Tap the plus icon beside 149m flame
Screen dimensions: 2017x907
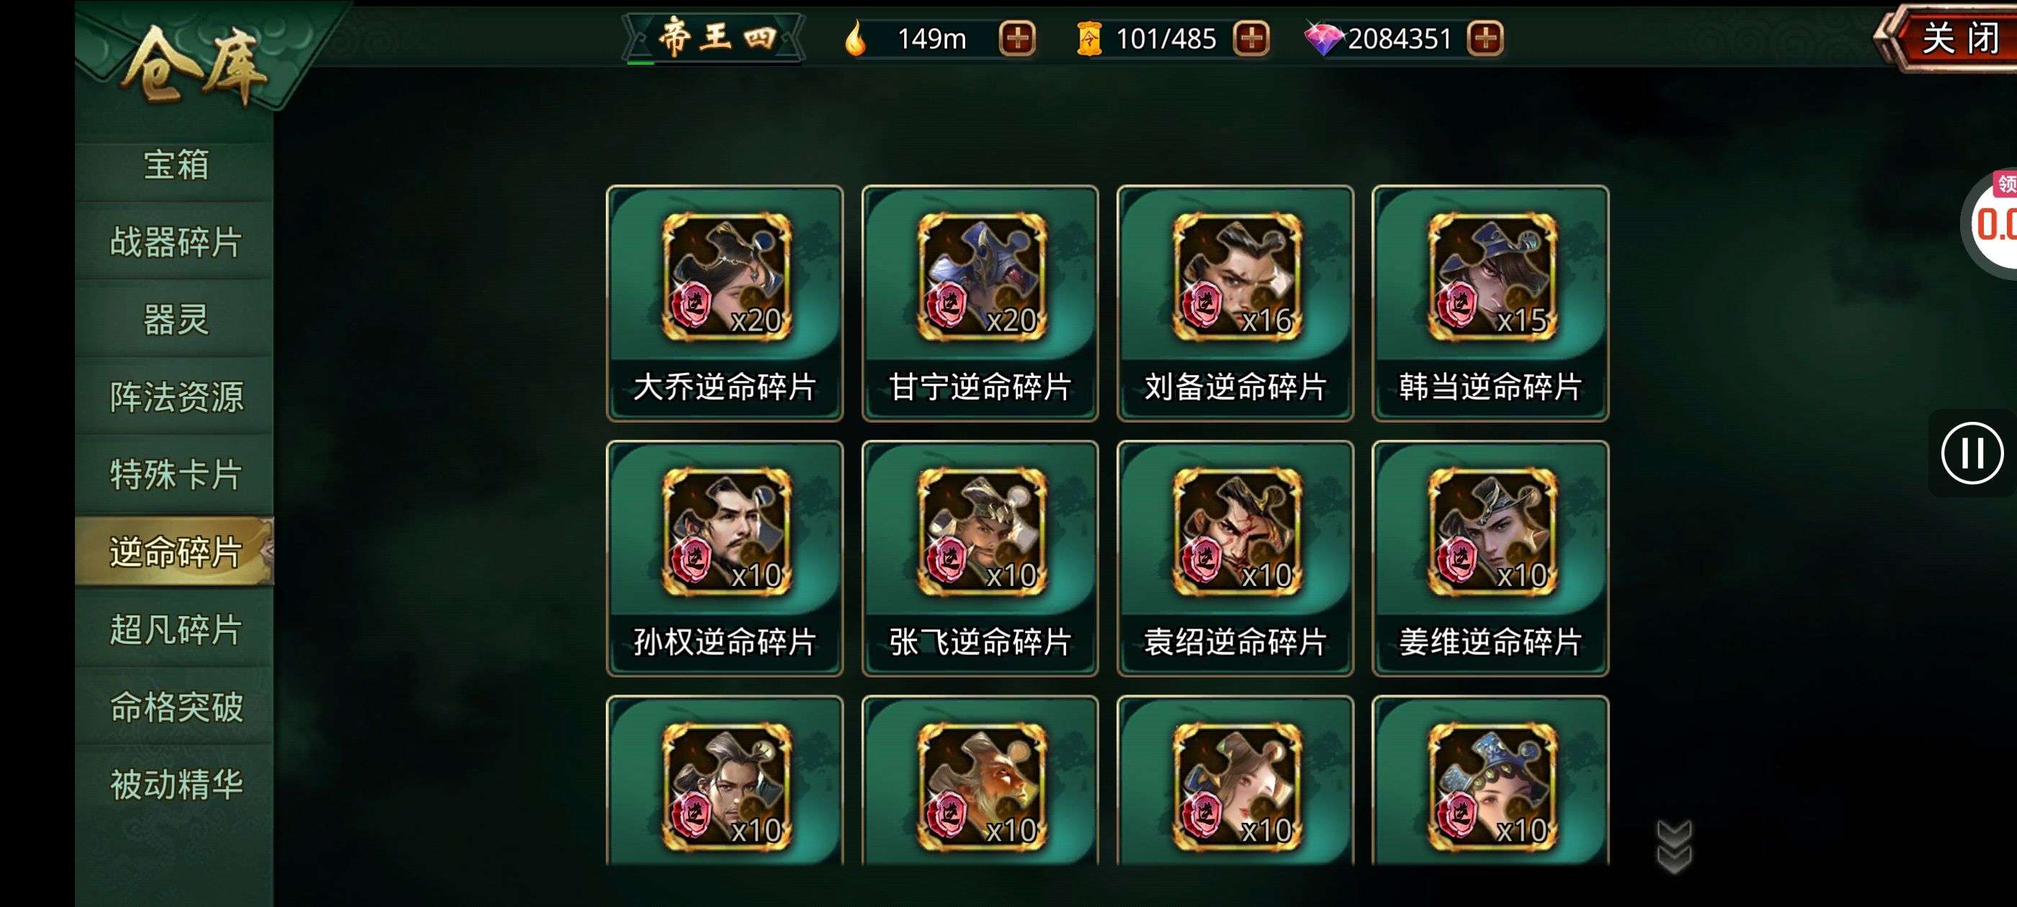(x=1017, y=37)
